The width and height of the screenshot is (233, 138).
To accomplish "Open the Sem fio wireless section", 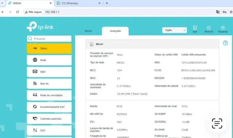I will click(x=49, y=84).
